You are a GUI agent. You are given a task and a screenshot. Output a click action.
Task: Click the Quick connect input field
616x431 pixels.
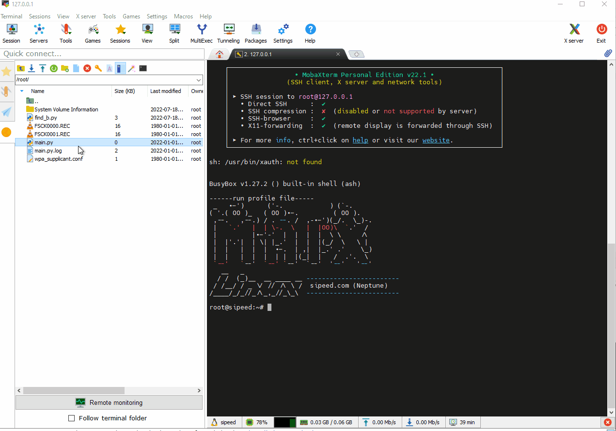tap(102, 54)
